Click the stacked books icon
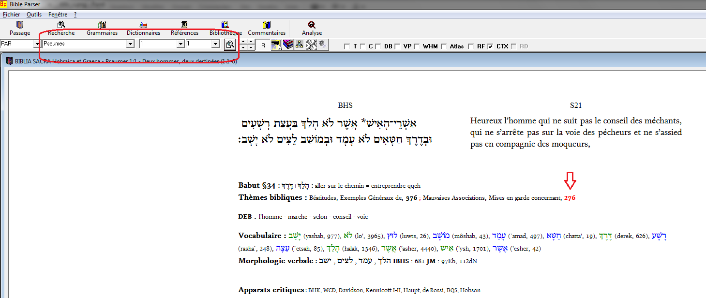Viewport: 706px width, 298px height. pos(288,45)
